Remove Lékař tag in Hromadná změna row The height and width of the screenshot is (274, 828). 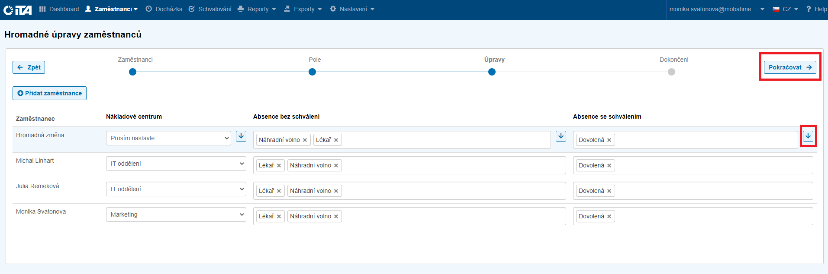[x=336, y=140]
